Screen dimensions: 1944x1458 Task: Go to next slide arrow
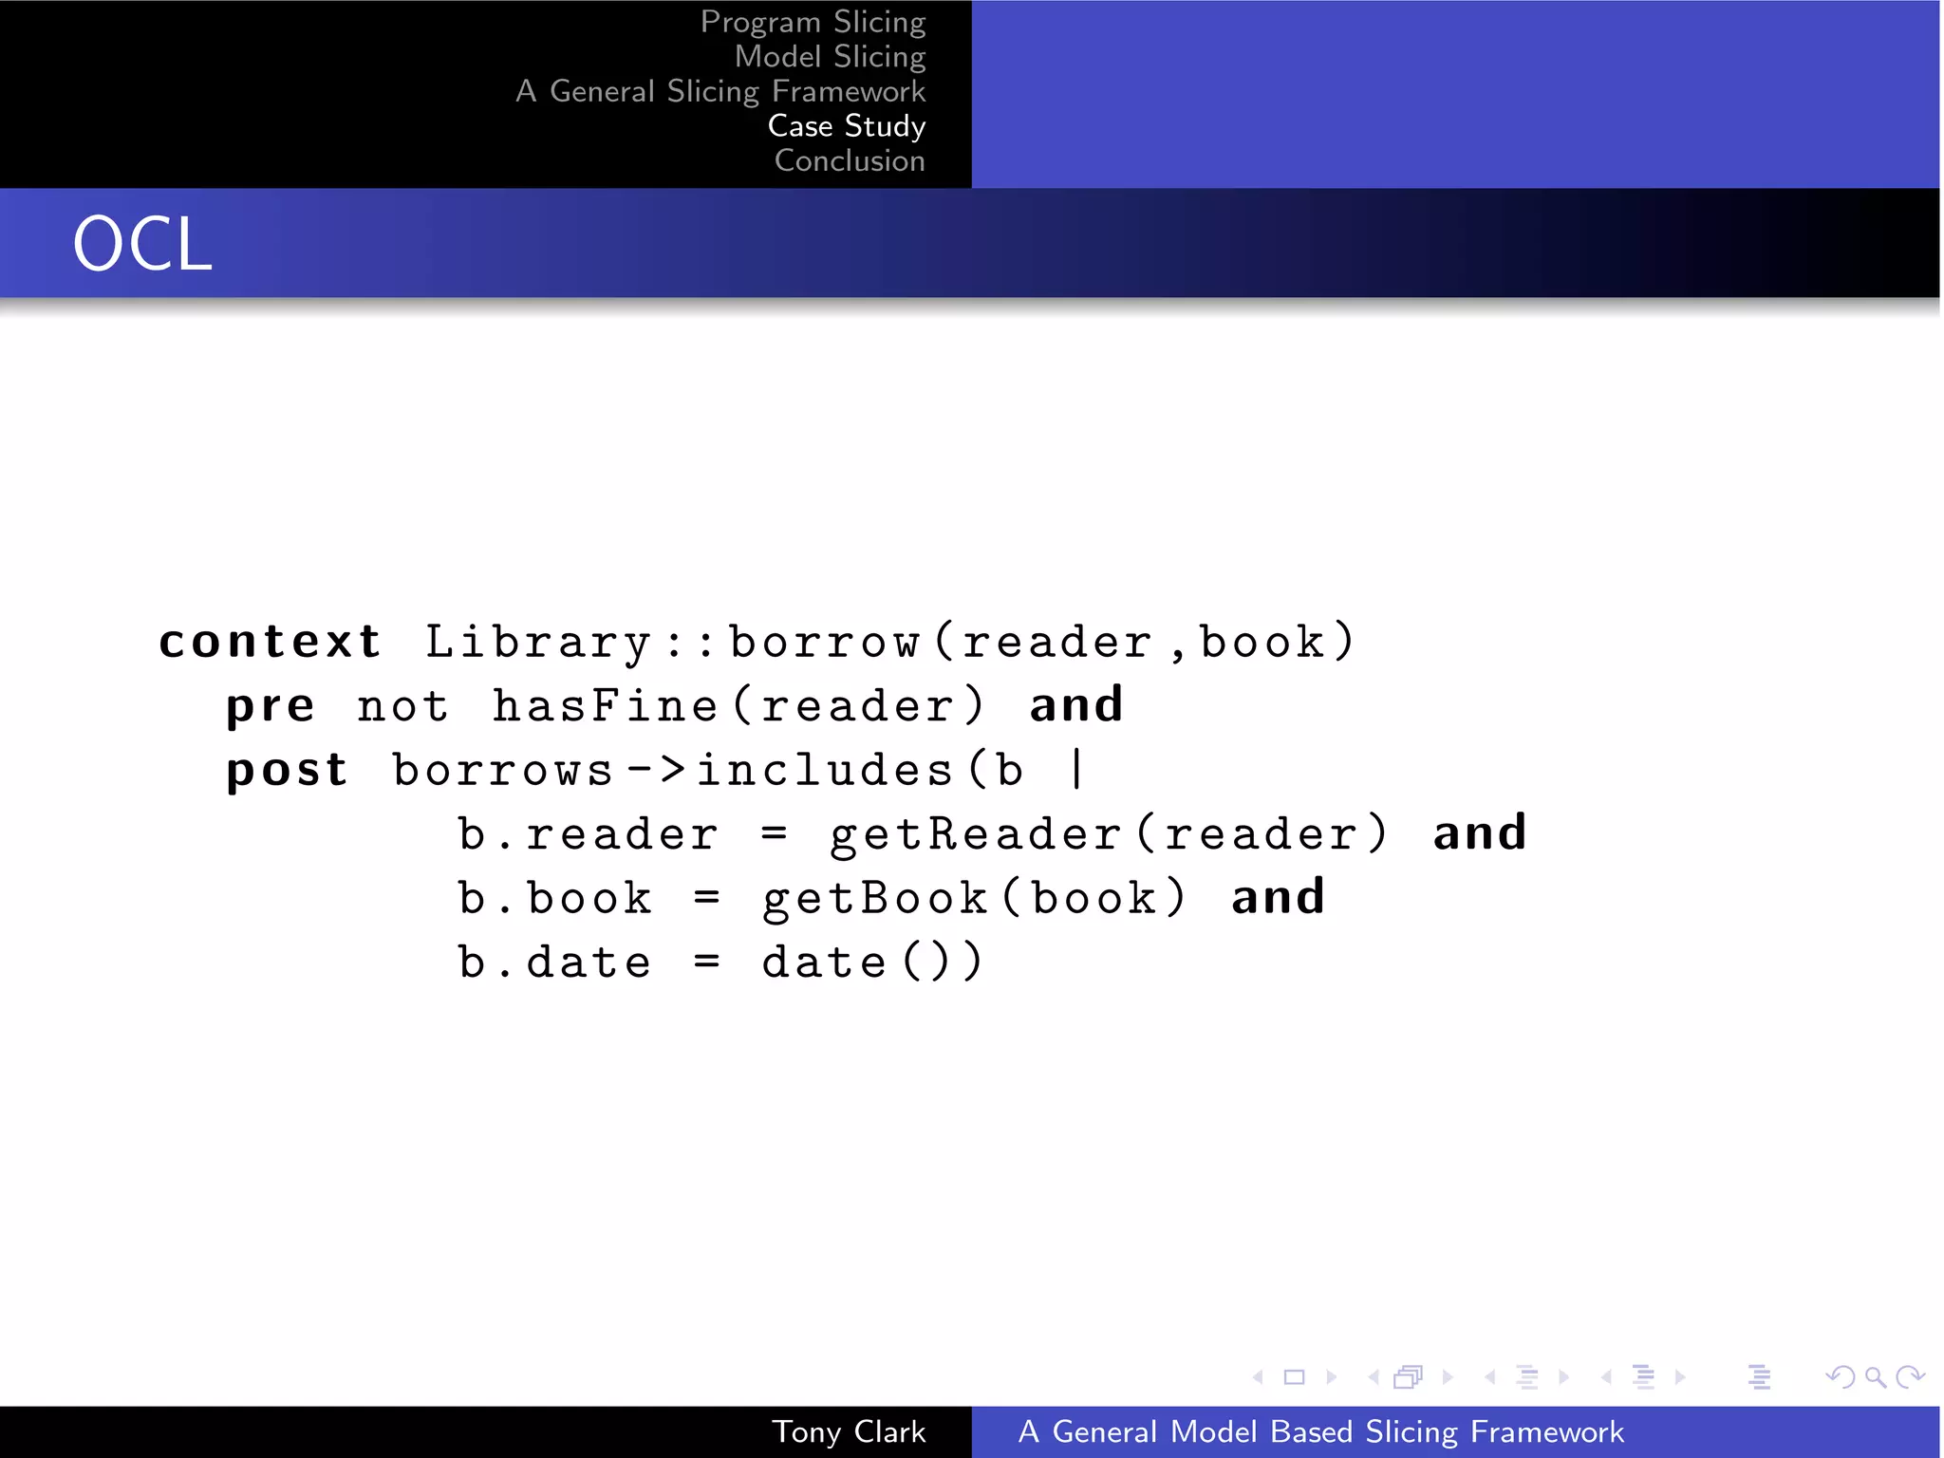tap(1332, 1377)
